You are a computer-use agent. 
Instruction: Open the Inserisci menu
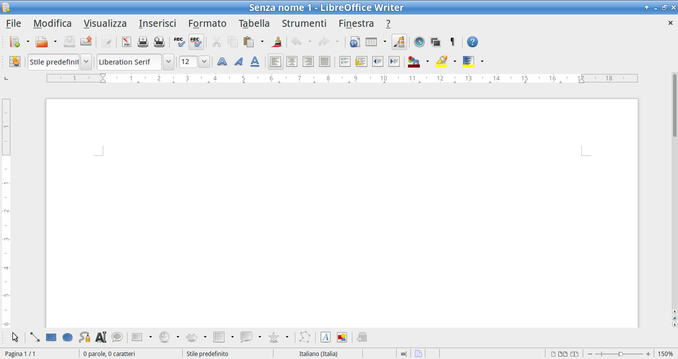click(x=157, y=23)
